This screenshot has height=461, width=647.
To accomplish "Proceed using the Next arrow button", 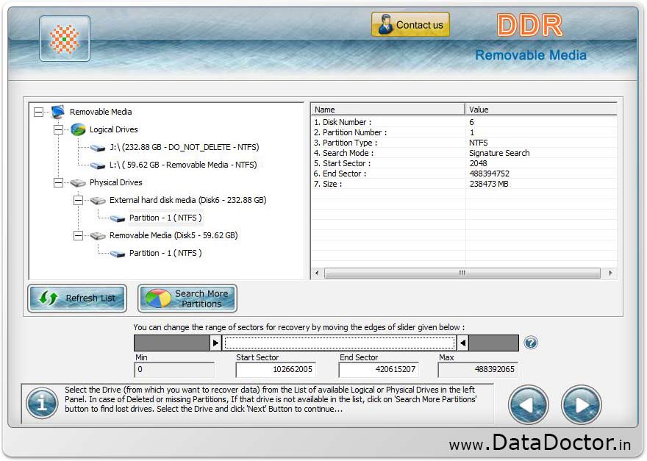I will pos(581,405).
